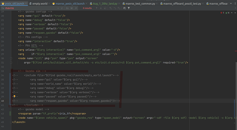This screenshot has height=130, width=237.
Task: Collapse the closing launch tag fold marker
Action: (x=11, y=122)
